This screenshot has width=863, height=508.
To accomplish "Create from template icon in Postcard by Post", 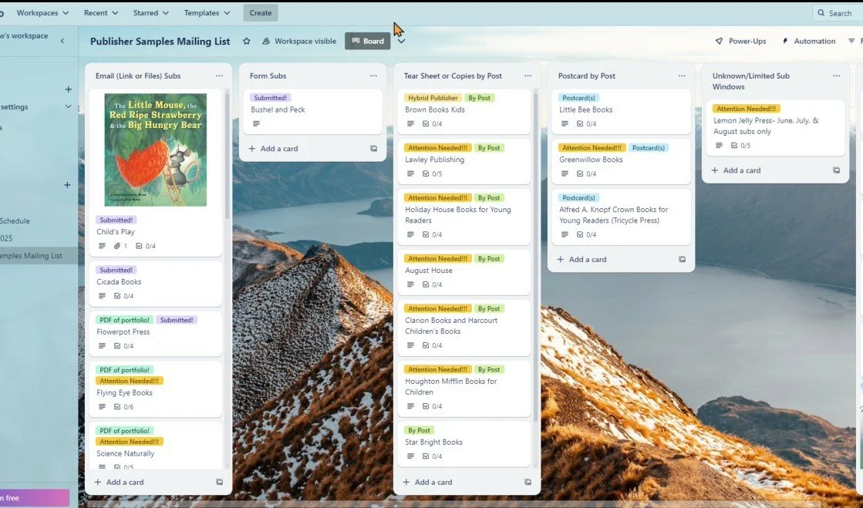I will [682, 259].
